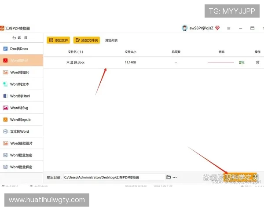Click the icon beside Word转Html
This screenshot has height=211, width=264.
click(5, 96)
